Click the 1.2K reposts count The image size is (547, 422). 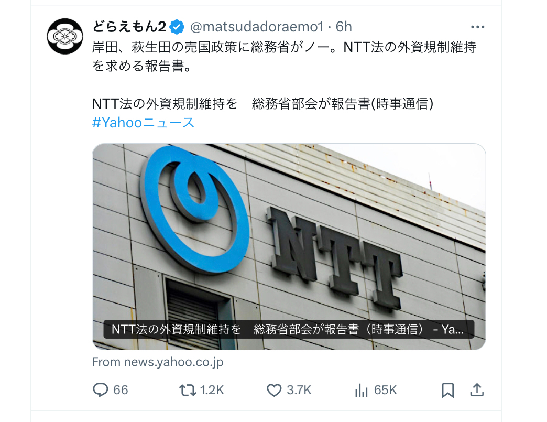tap(212, 390)
